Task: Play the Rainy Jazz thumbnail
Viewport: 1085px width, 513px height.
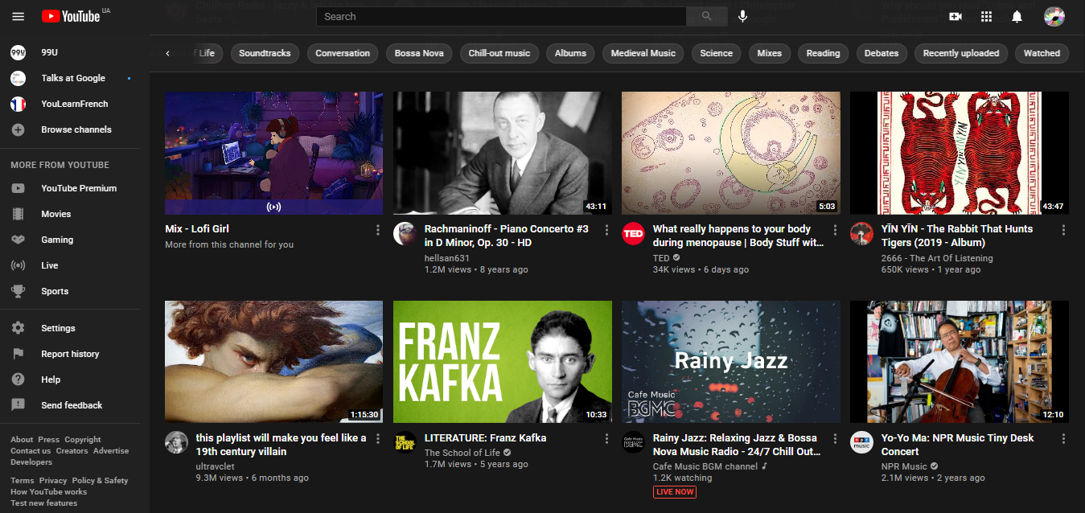Action: 731,362
